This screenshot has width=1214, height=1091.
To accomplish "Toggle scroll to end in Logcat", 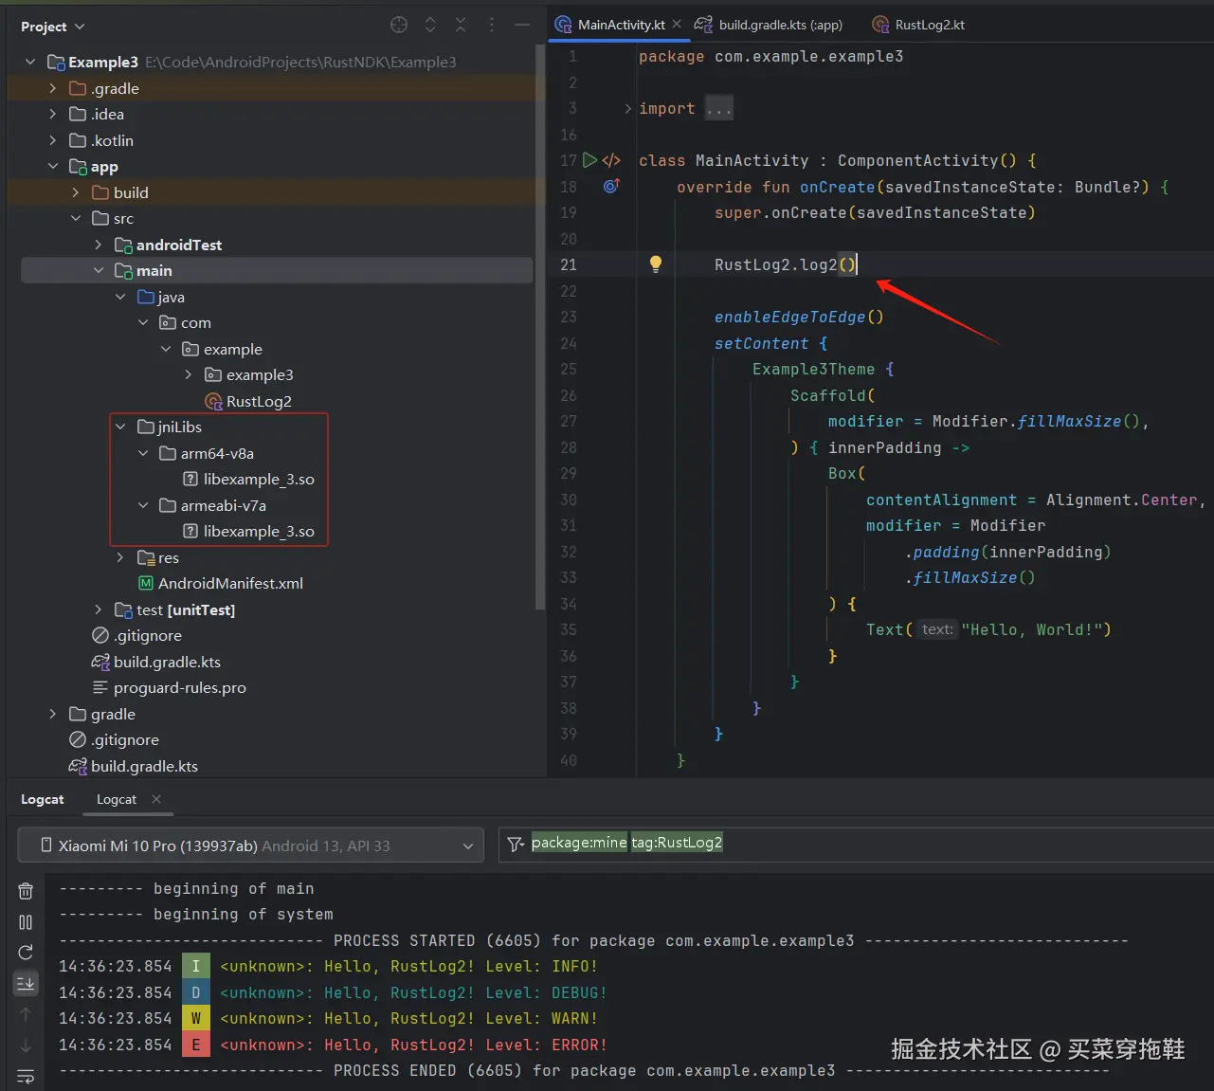I will tap(26, 983).
